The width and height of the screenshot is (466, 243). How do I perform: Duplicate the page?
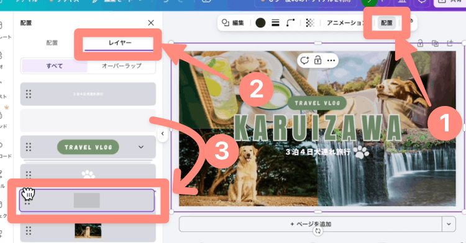coord(435,43)
